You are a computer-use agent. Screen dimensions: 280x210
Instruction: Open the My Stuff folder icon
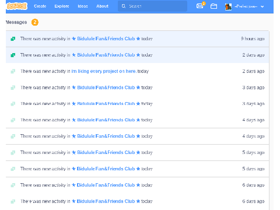tap(213, 6)
